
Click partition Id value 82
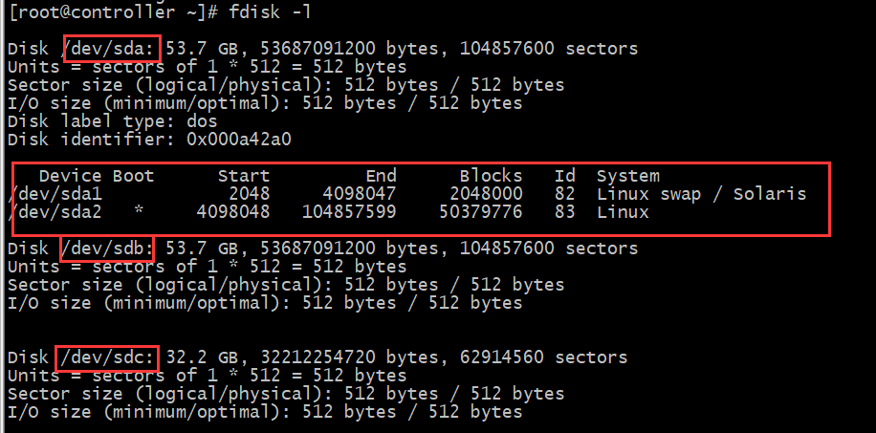564,194
